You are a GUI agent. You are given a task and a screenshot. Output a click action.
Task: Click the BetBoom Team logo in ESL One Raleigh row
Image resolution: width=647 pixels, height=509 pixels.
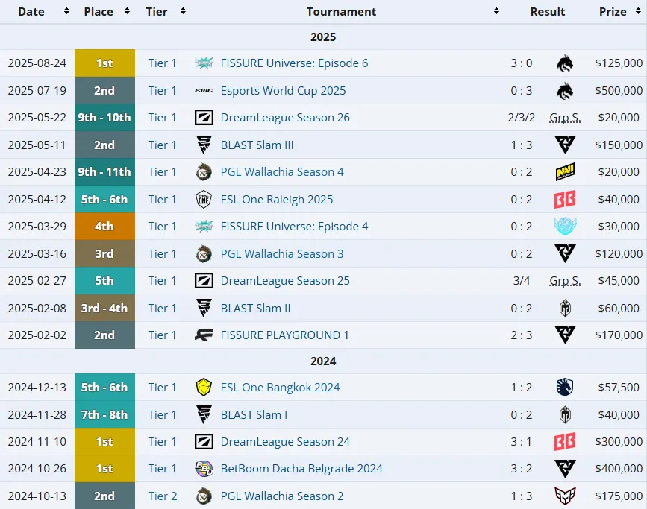click(x=565, y=200)
